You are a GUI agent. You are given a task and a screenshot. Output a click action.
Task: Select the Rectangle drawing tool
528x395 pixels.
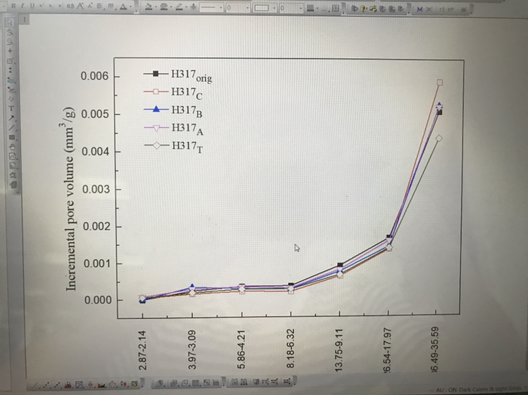12,137
